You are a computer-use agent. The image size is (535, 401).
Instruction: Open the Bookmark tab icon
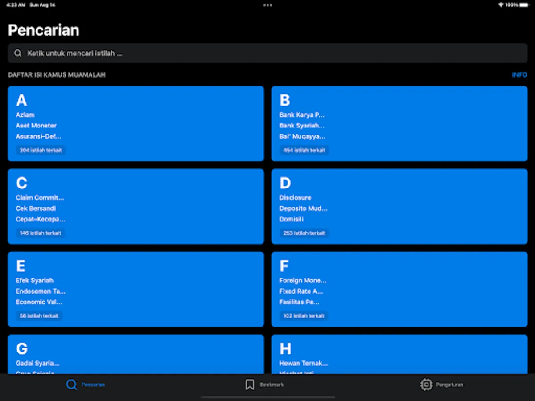tap(250, 385)
